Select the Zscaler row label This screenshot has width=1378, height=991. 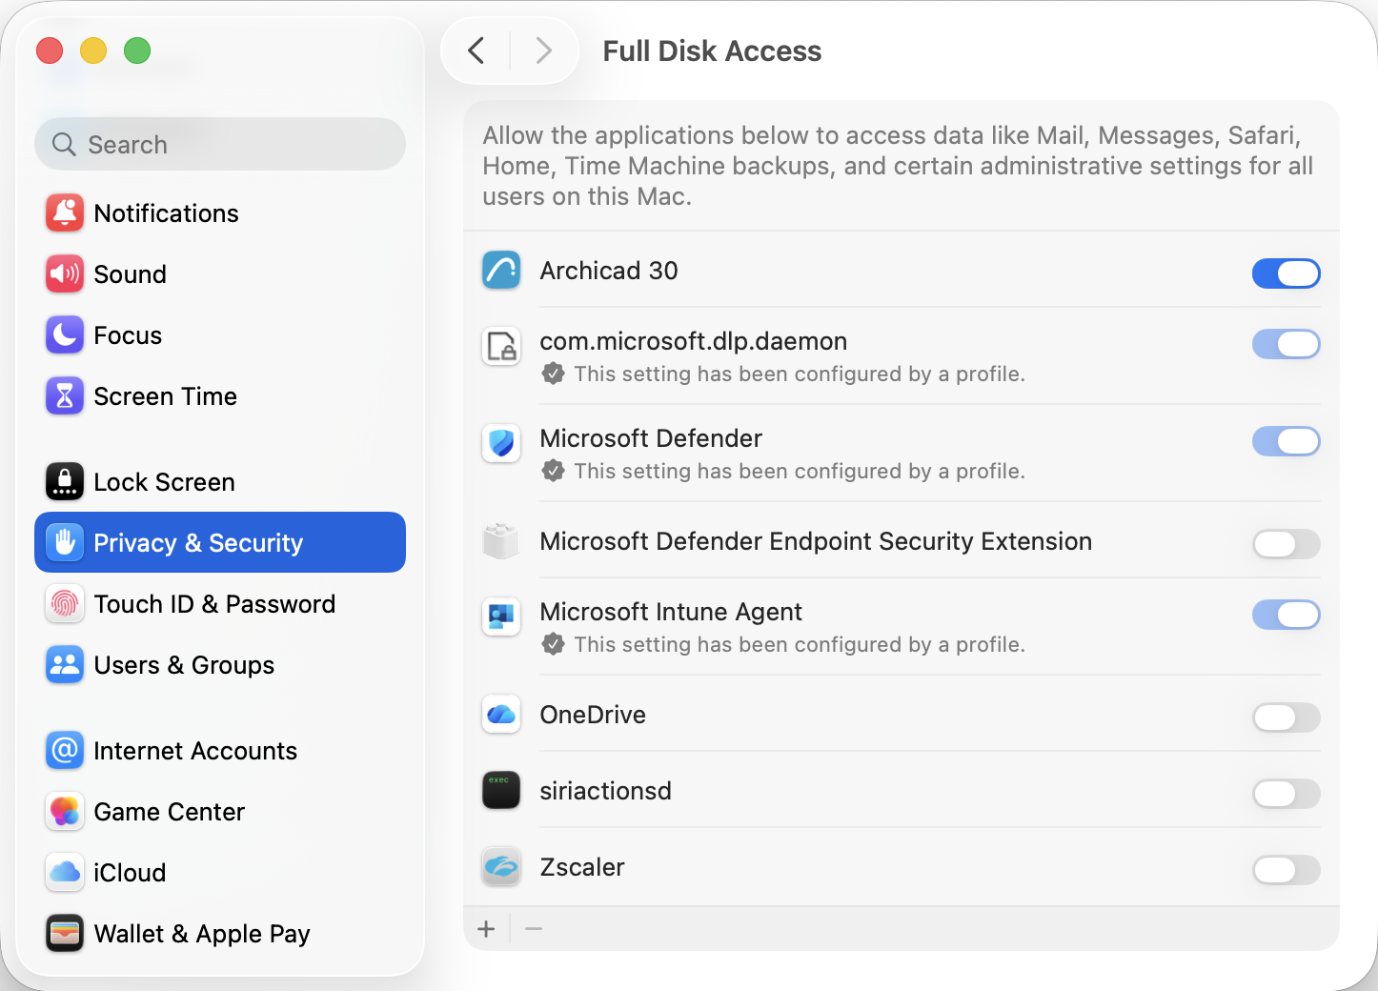(582, 867)
